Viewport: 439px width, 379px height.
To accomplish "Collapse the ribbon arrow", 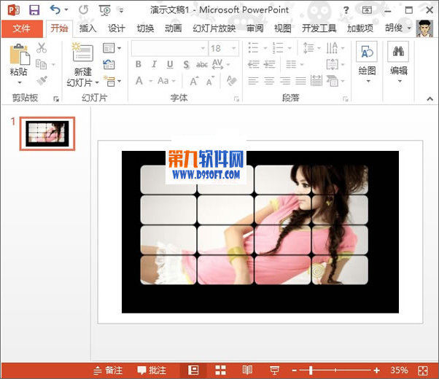I will 430,98.
